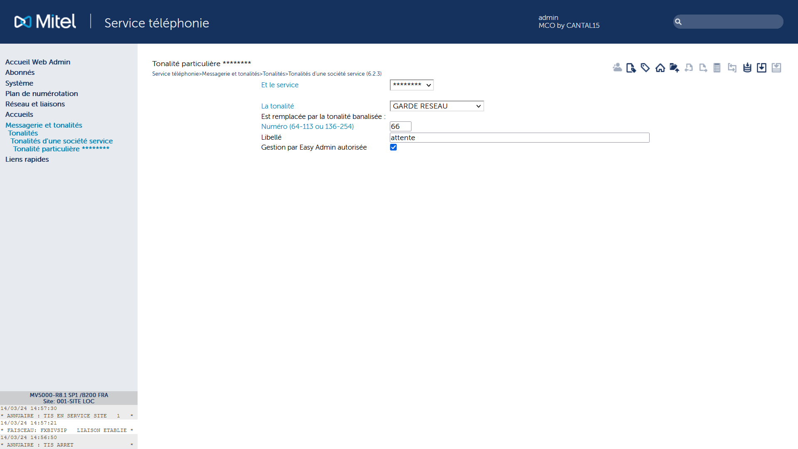
Task: Open Réseau et liaisons menu
Action: (35, 104)
